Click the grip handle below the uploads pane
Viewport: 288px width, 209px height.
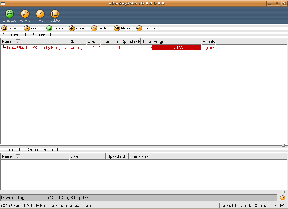283,192
